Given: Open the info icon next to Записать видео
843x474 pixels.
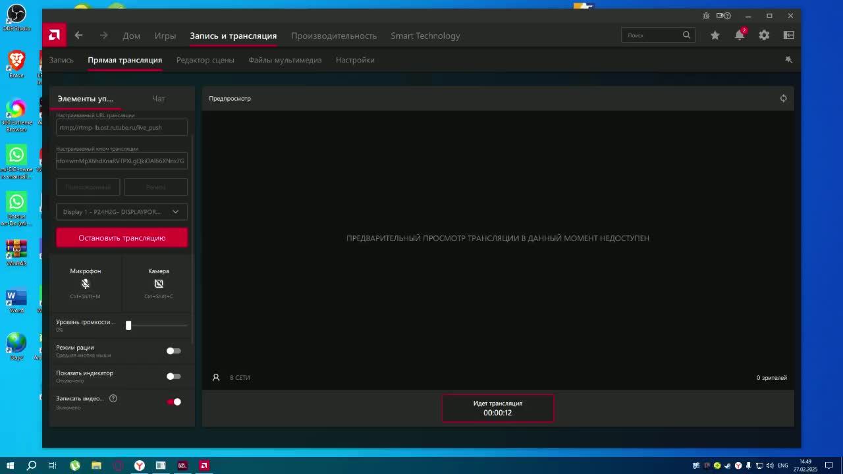Looking at the screenshot, I should (x=113, y=398).
